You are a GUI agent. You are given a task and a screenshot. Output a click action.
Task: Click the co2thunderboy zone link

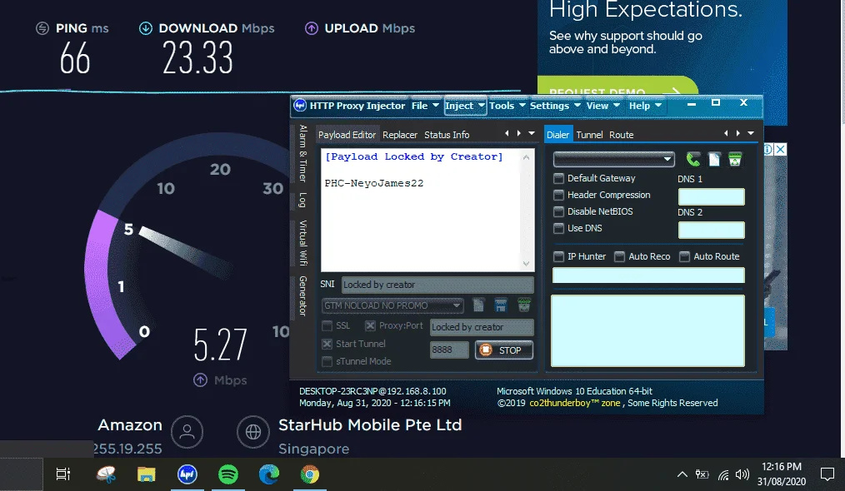pyautogui.click(x=574, y=403)
